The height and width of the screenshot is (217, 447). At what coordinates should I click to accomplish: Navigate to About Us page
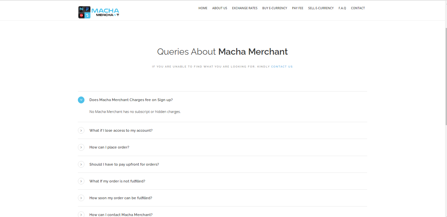point(219,8)
